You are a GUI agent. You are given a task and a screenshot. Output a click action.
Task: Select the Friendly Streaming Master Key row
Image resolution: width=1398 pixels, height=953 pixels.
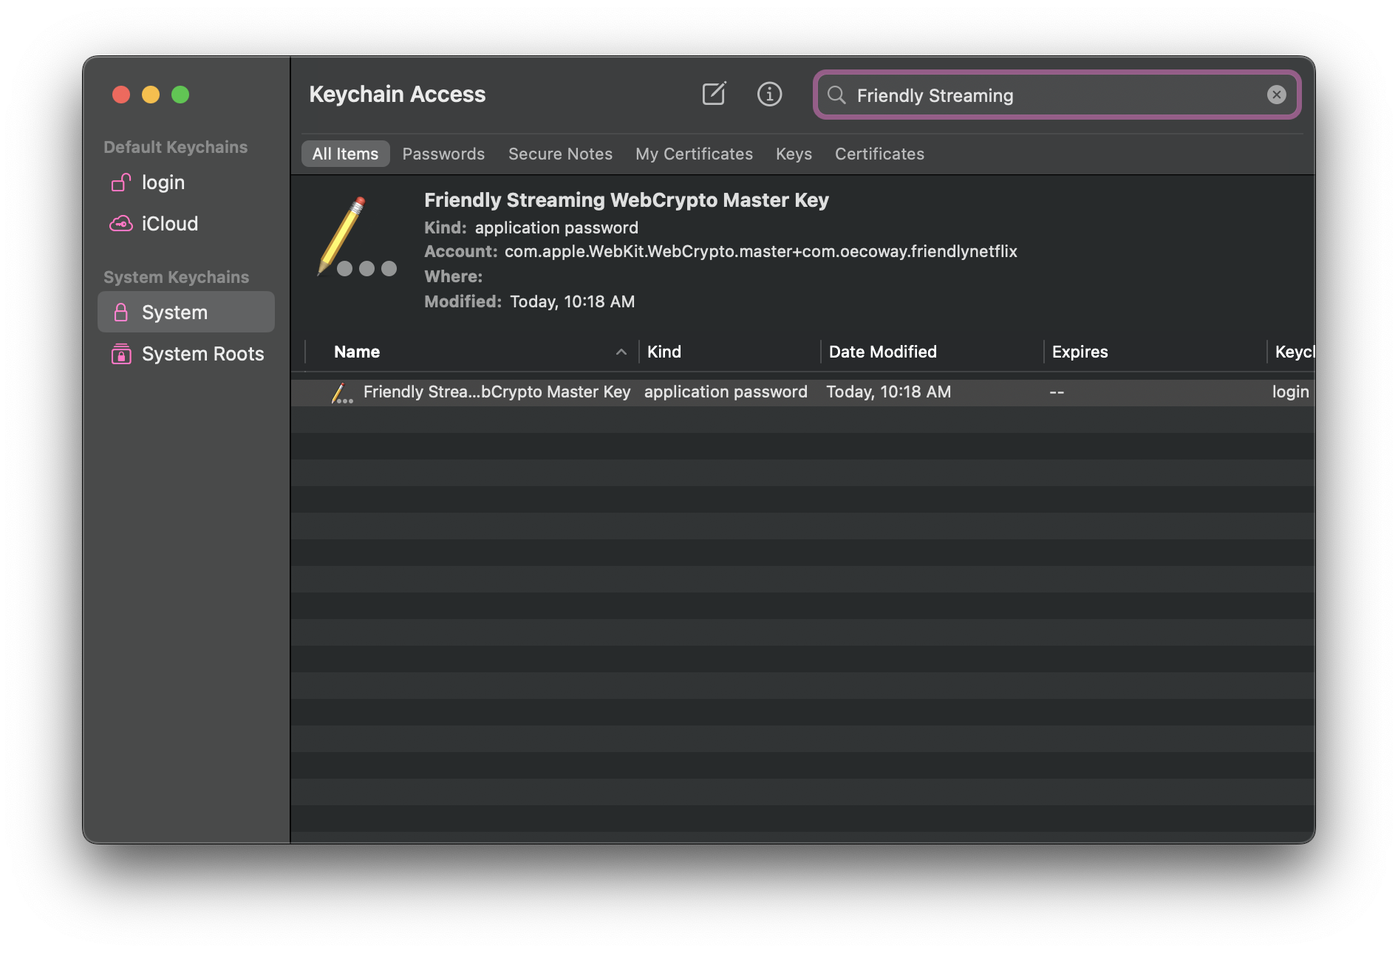click(x=497, y=392)
